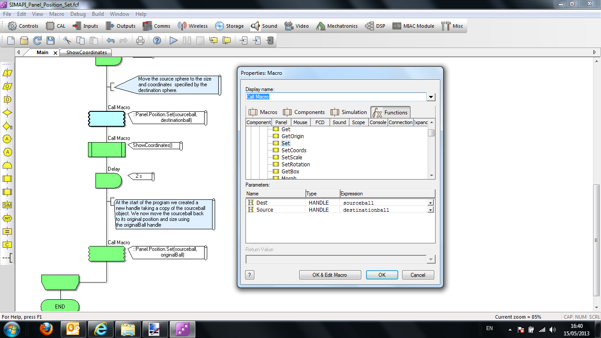Open the Build menu

tap(98, 14)
